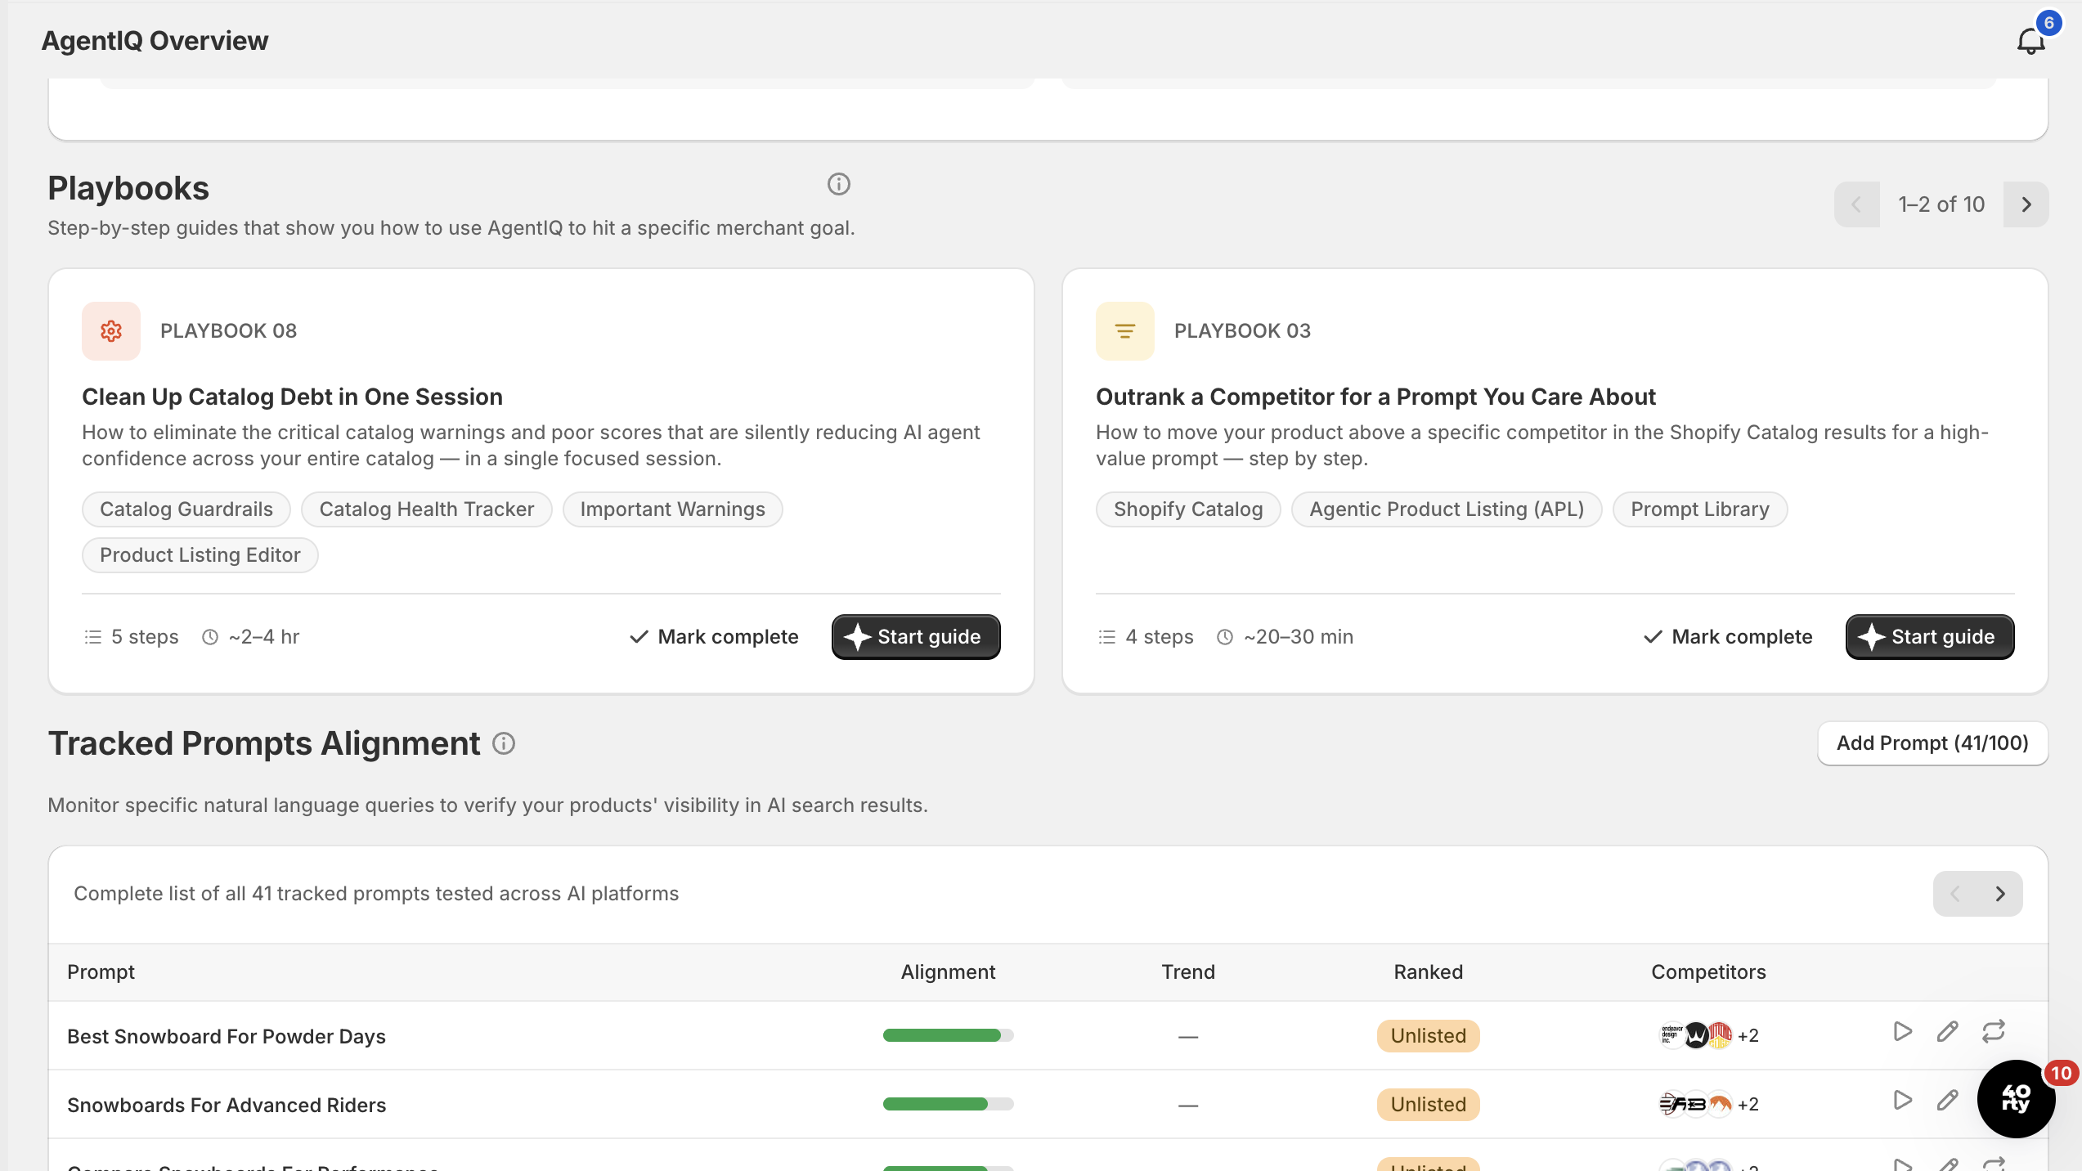The width and height of the screenshot is (2082, 1171).
Task: Select the Agentic Product Listing (APL) tag
Action: (x=1447, y=509)
